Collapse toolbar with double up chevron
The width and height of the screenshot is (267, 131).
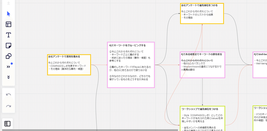click(9, 3)
